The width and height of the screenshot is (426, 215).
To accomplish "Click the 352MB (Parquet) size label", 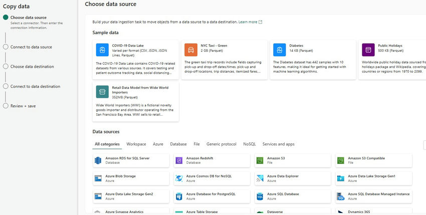I will pos(125,97).
